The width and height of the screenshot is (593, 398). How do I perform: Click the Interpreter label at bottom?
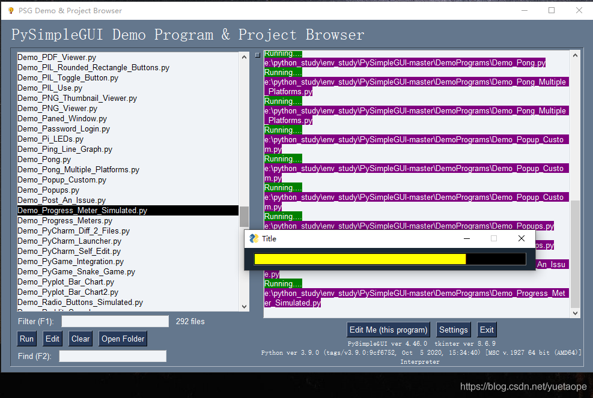click(420, 362)
